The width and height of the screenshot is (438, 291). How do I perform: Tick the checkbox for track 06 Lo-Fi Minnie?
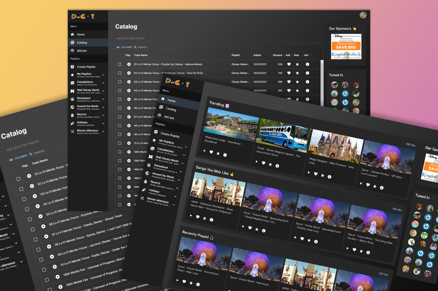tap(120, 108)
